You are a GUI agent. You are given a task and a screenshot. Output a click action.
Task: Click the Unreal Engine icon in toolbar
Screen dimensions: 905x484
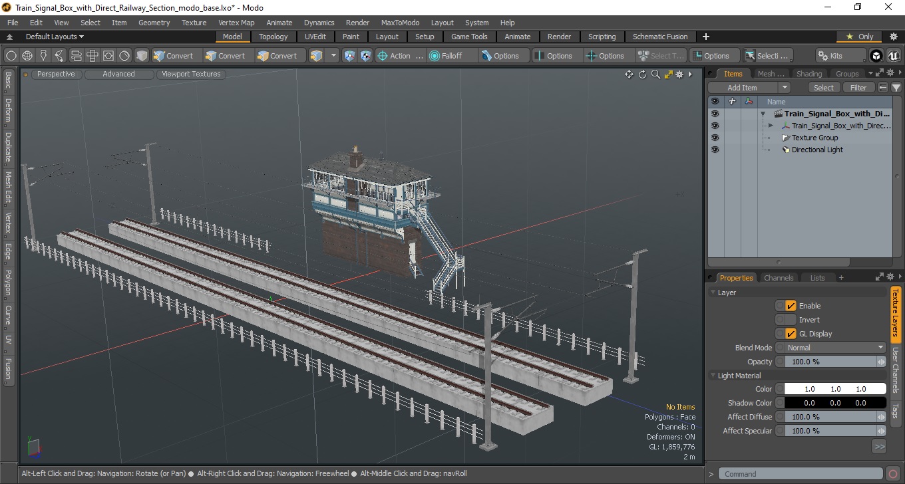tap(892, 56)
